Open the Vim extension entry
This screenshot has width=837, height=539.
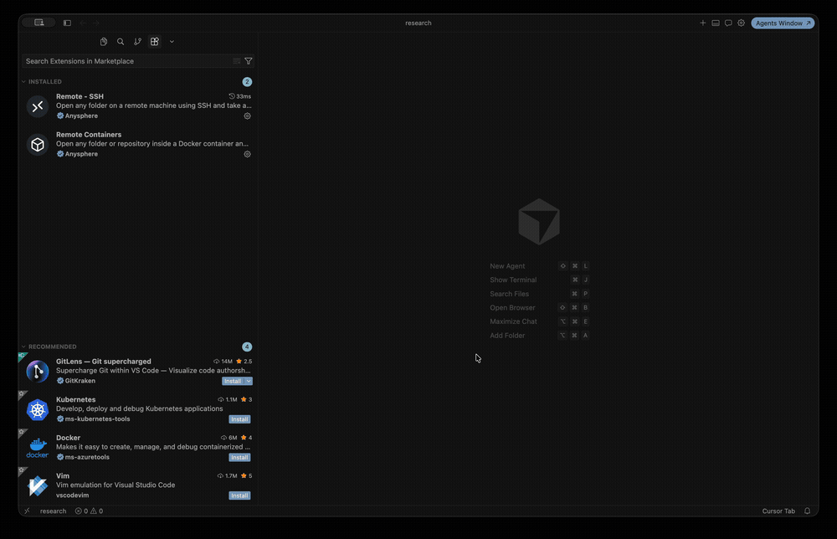138,485
